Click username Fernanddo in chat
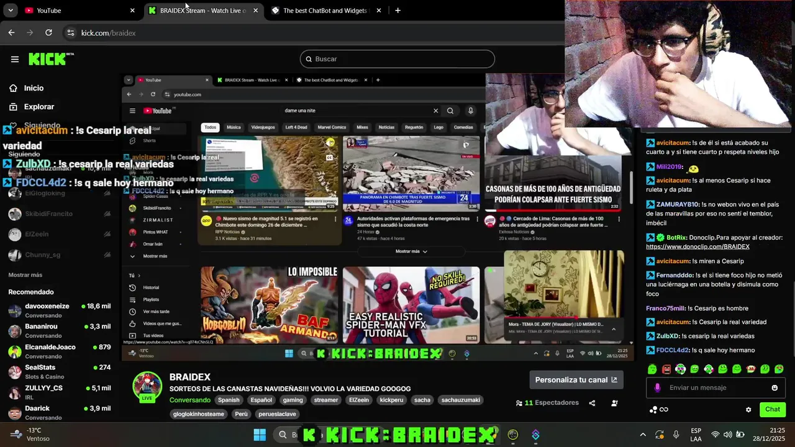 pos(675,275)
